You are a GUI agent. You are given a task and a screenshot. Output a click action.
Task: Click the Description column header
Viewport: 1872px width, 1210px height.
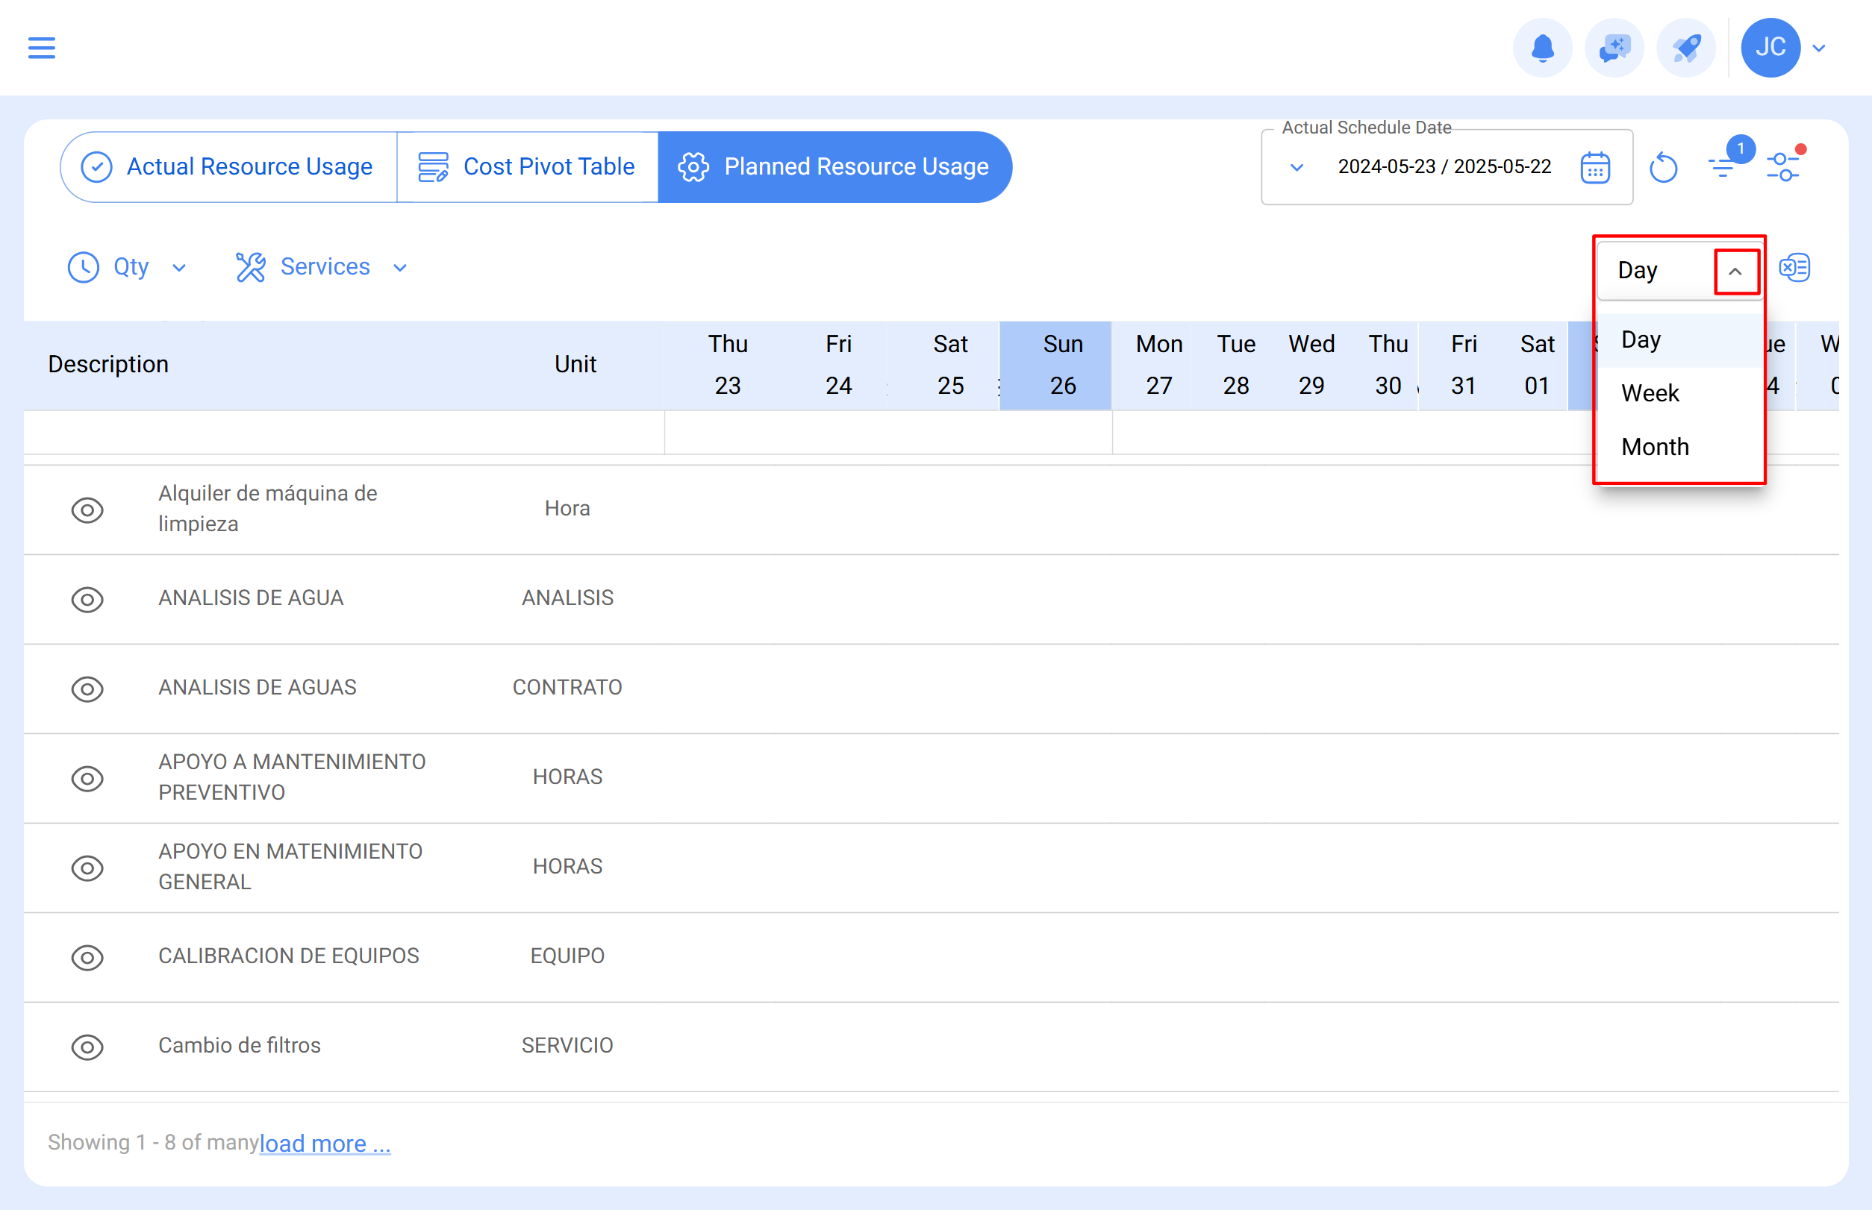(x=108, y=365)
